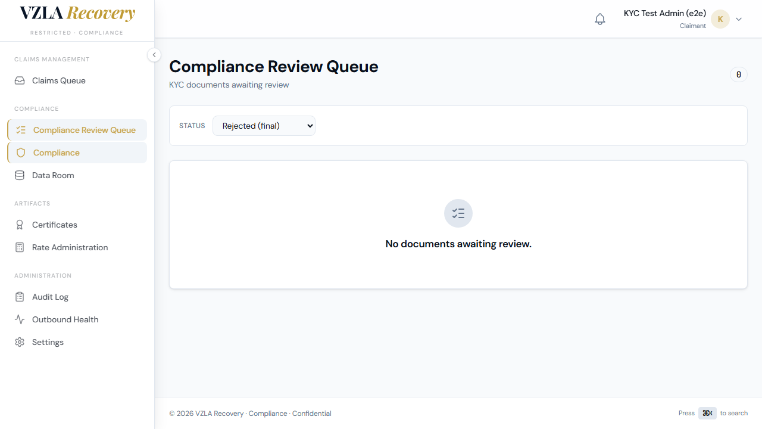Expand the user account menu chevron
Viewport: 762px width, 429px height.
739,19
